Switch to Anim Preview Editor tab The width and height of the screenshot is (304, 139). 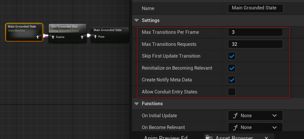pyautogui.click(x=166, y=138)
